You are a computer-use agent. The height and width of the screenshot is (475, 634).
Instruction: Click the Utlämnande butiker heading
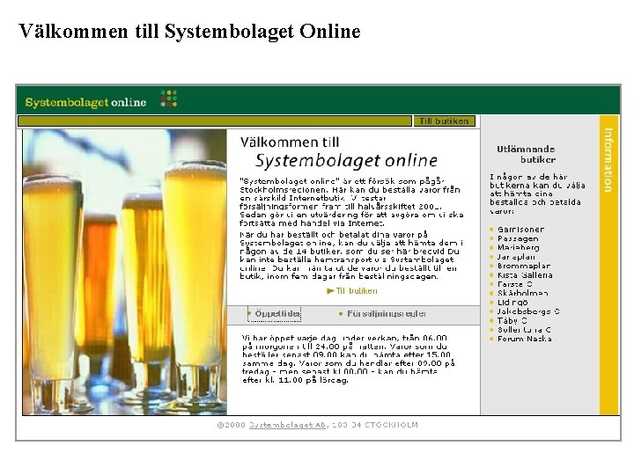click(x=526, y=154)
